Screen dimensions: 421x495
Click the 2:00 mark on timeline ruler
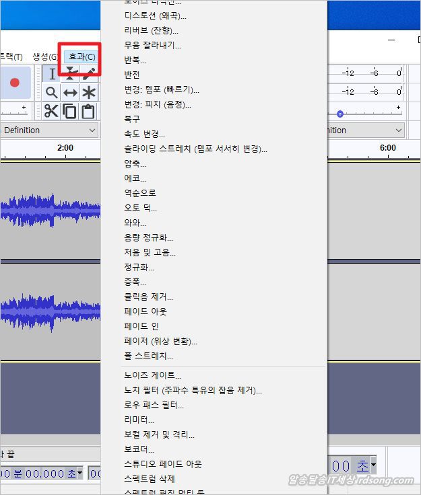pos(65,148)
